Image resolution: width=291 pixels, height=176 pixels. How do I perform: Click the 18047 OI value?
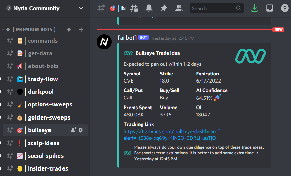[x=203, y=115]
